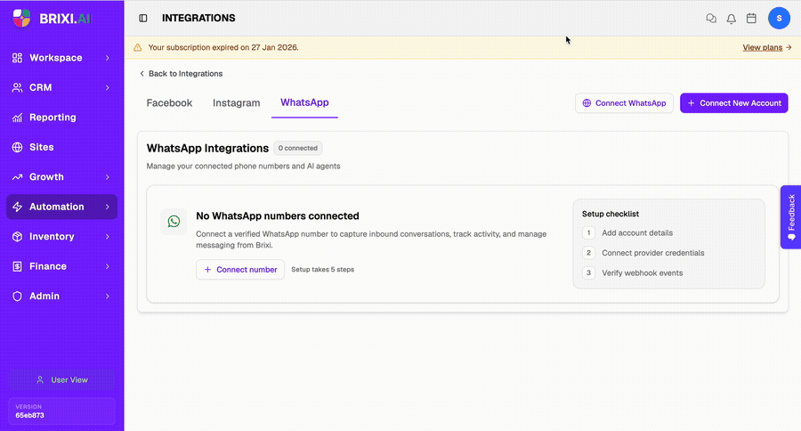The image size is (801, 431).
Task: Click the Automation lightning icon
Action: [18, 207]
